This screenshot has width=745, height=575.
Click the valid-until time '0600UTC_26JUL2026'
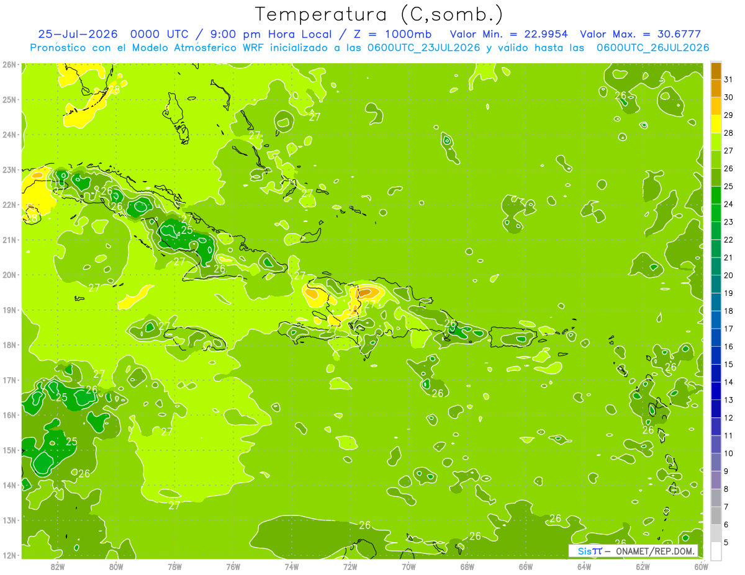tap(652, 48)
